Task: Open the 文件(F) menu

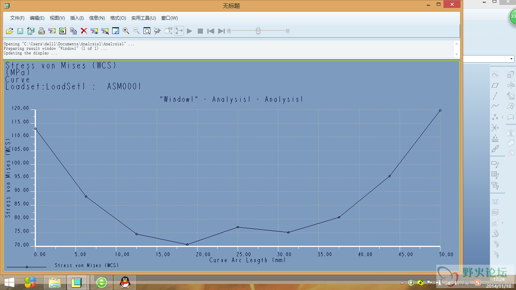Action: 17,18
